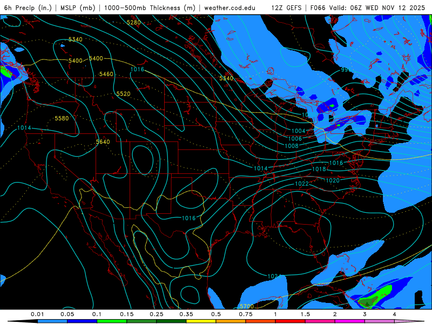Click the number 4 legend value

pos(394,314)
